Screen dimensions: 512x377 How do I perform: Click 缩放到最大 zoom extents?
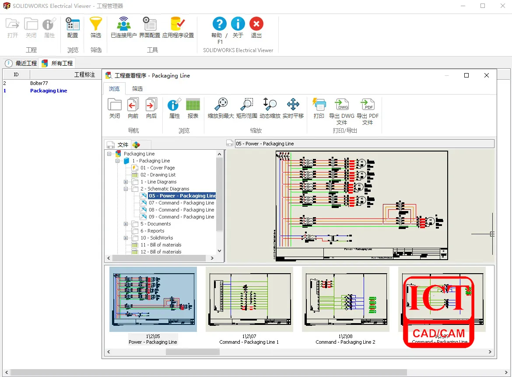[x=221, y=109]
